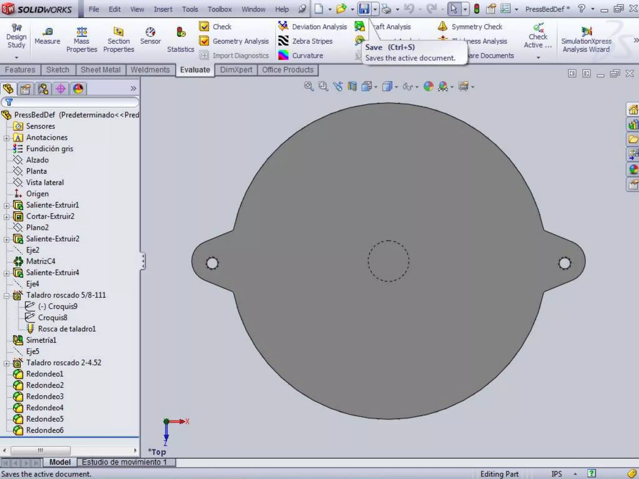Click the Edit Appearance color ball icon
This screenshot has height=479, width=639.
(428, 86)
